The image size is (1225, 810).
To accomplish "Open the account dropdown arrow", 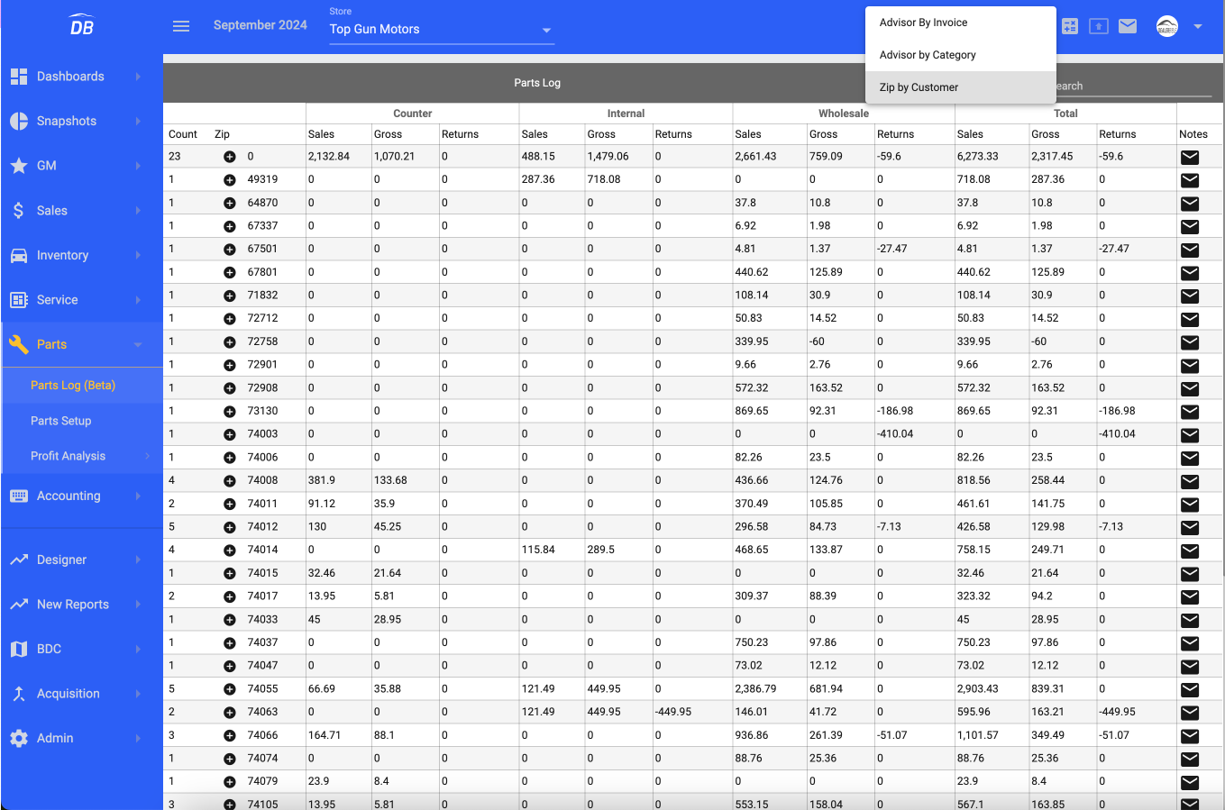I will pyautogui.click(x=1198, y=26).
